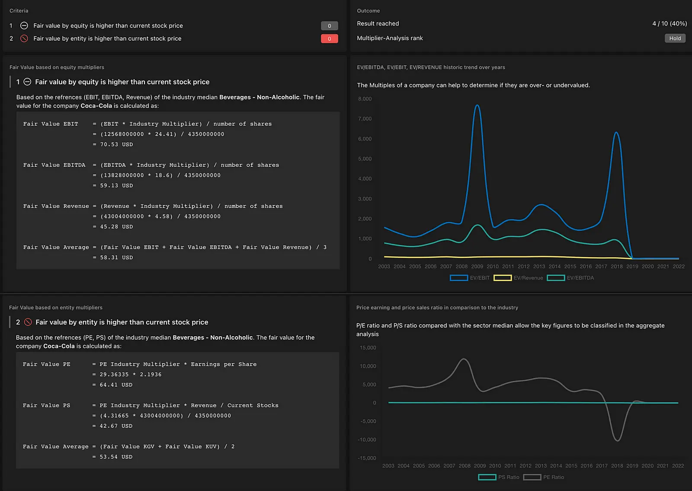Screen dimensions: 692x491
Task: Click '70.53 USD' Fair Value EBIT result
Action: click(116, 144)
